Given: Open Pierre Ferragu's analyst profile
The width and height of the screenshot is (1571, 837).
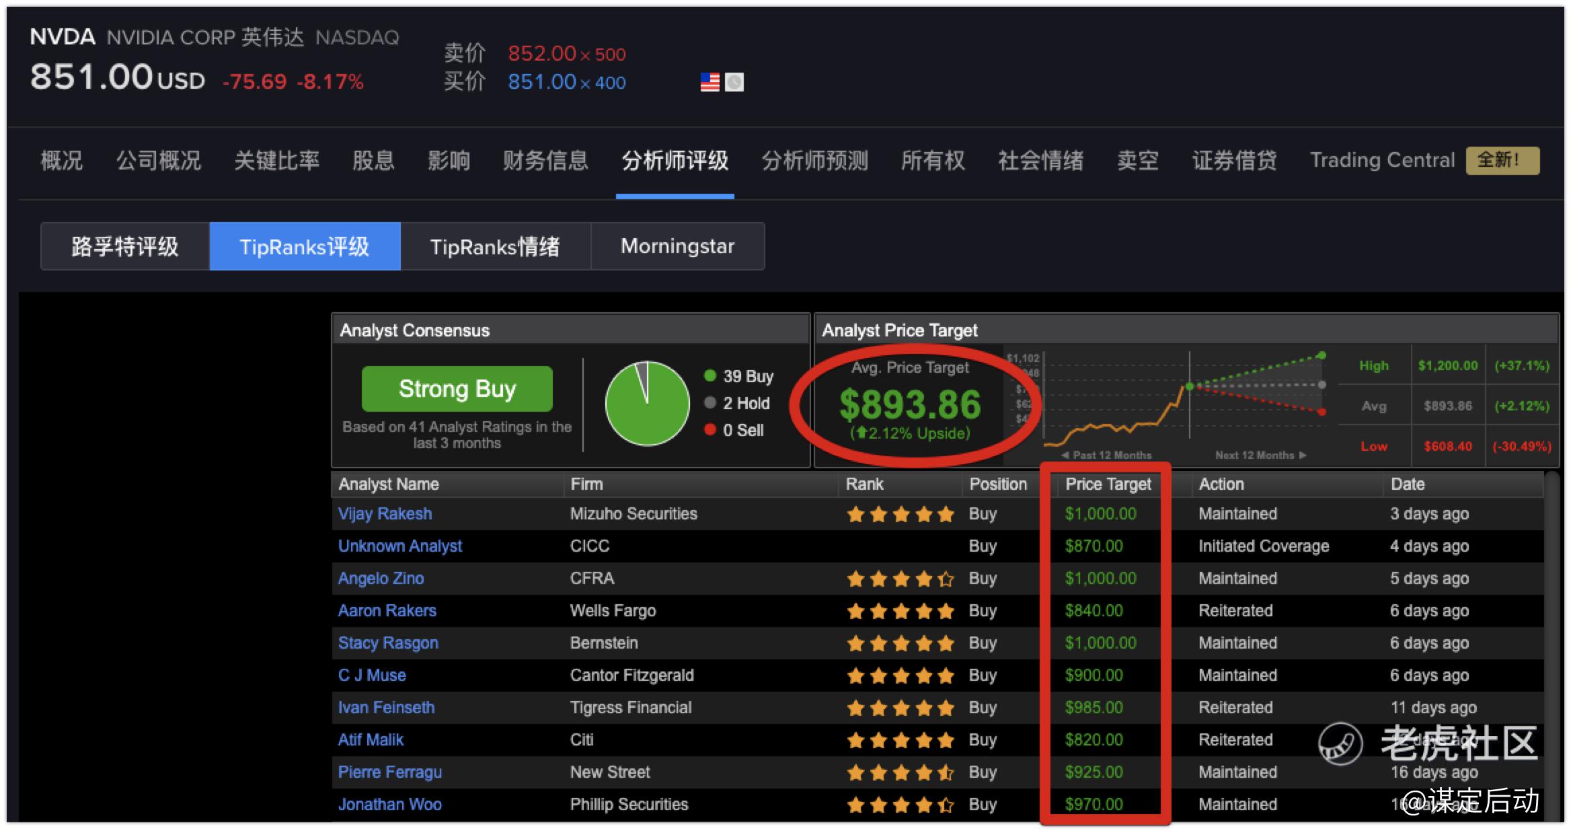Looking at the screenshot, I should (389, 772).
